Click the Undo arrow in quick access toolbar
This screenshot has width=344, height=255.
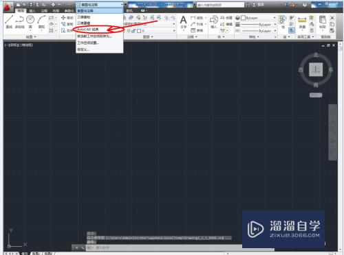click(x=60, y=5)
